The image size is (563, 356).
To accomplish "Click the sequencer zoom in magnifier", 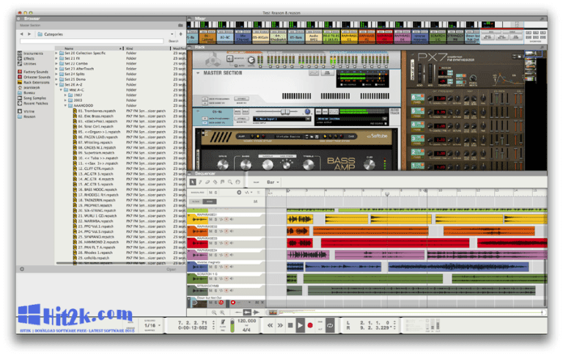I will coord(222,313).
